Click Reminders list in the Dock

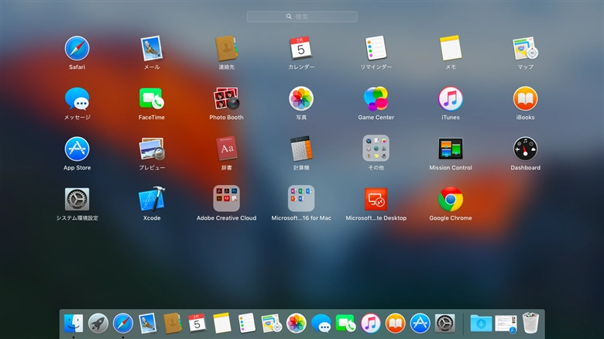pos(246,323)
